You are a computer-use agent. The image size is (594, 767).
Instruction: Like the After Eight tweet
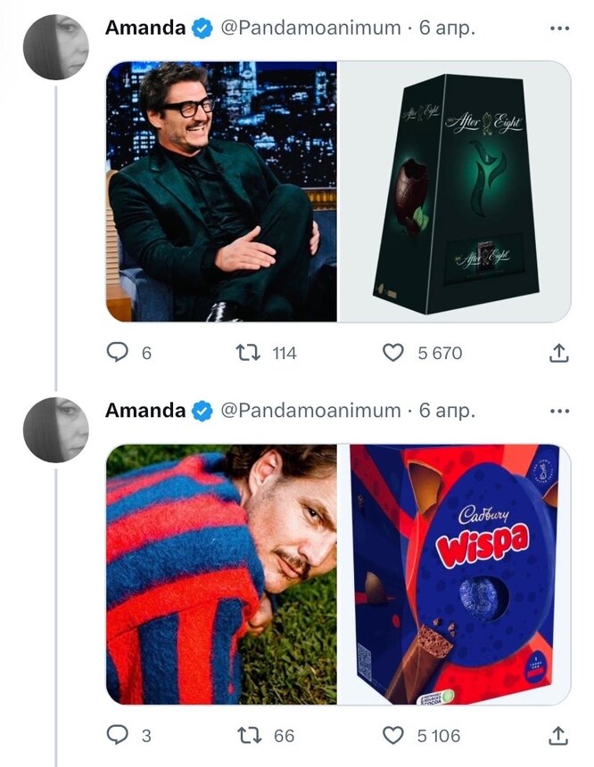tap(393, 353)
